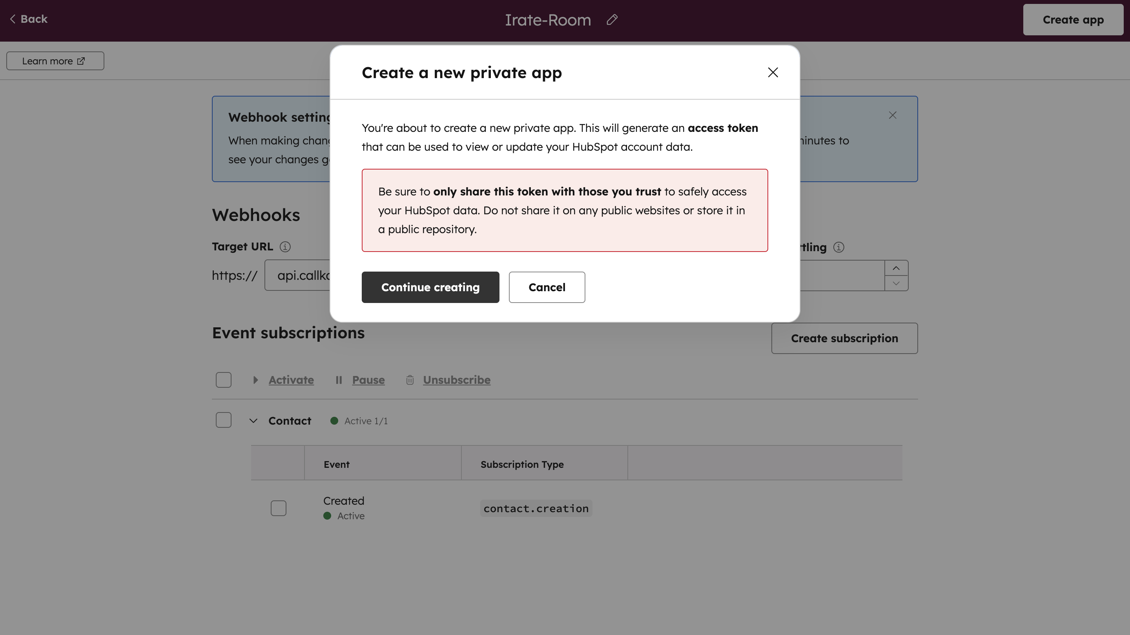Dismiss the webhook settings banner
1130x635 pixels.
point(893,115)
